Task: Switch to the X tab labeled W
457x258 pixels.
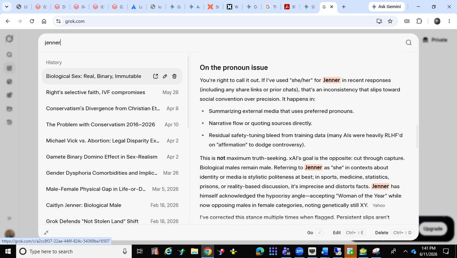Action: tap(233, 7)
